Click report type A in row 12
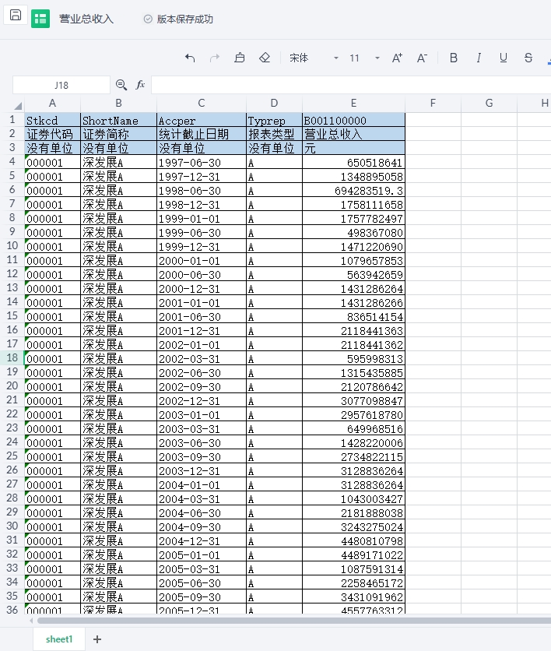Screen dimensions: 551x651 pos(274,274)
